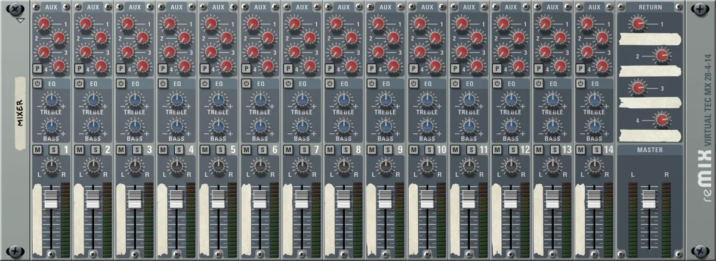This screenshot has width=716, height=261.
Task: Collapse the mixer with the fold triangle
Action: click(20, 20)
